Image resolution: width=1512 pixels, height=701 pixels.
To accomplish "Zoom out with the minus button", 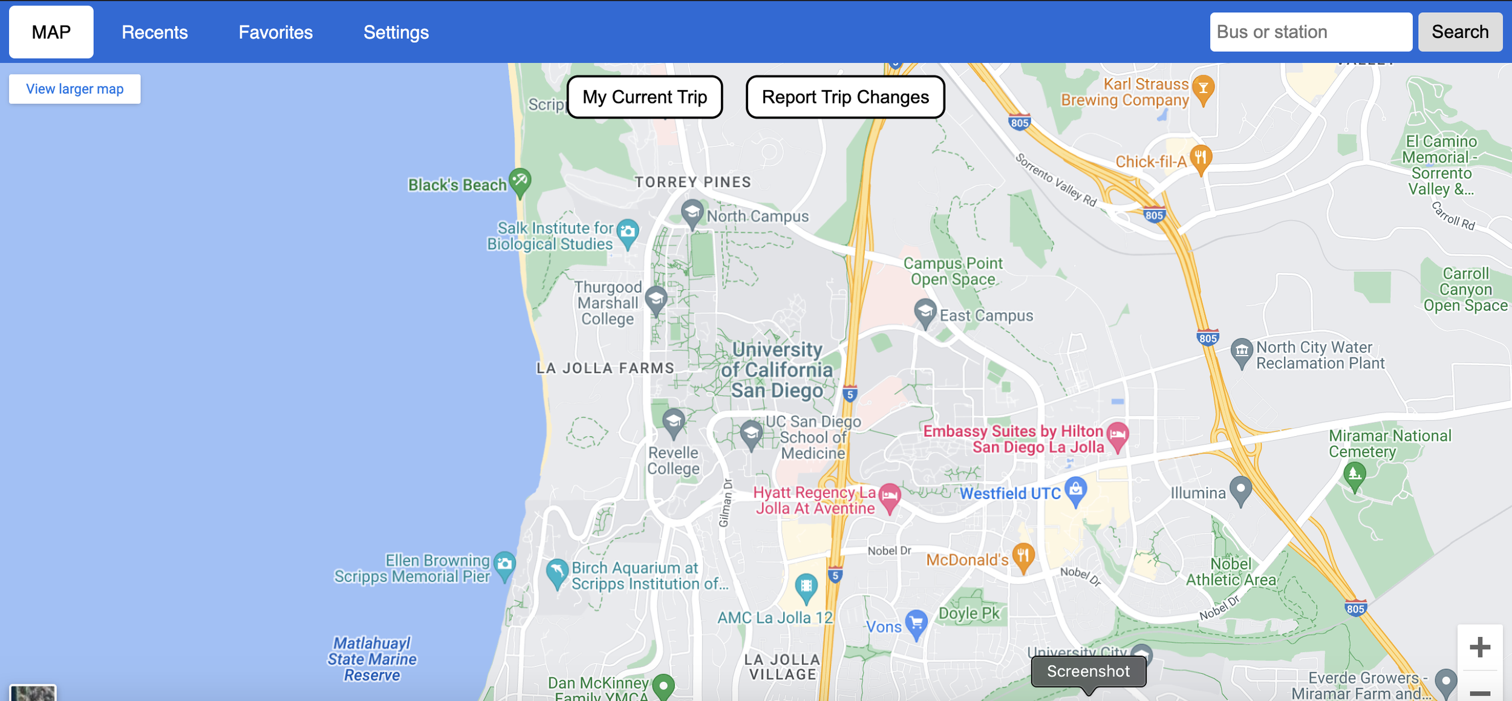I will pos(1479,692).
